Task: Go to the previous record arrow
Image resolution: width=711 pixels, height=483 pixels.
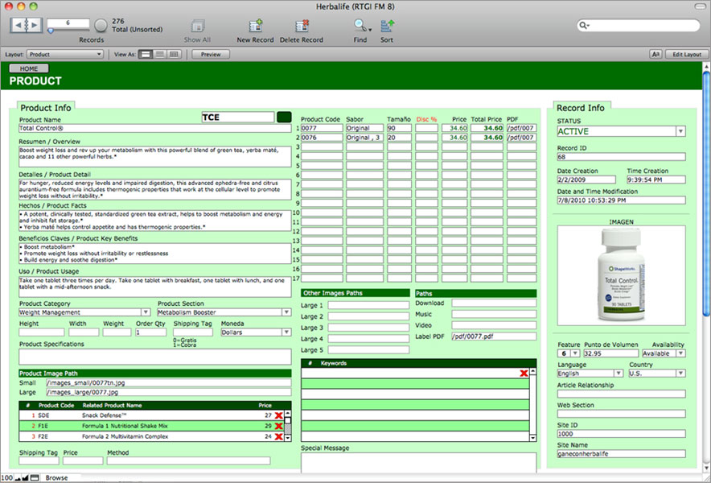Action: click(17, 25)
